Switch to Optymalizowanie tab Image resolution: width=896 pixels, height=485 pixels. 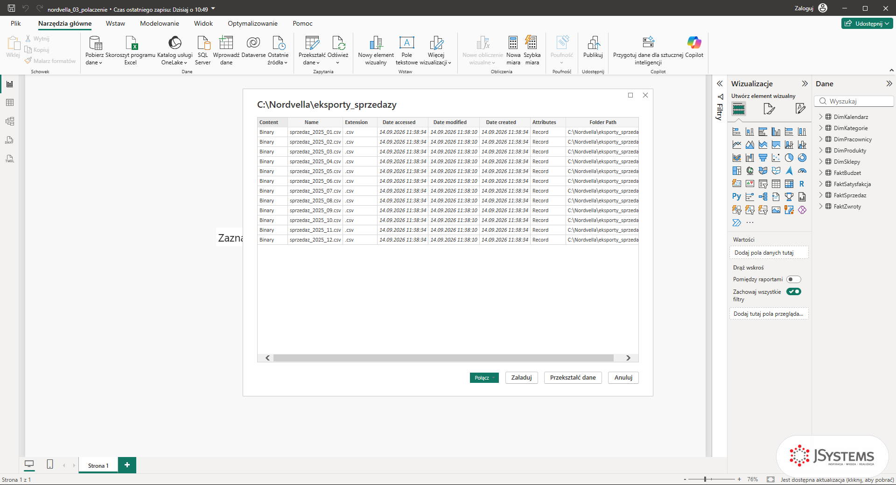(252, 23)
